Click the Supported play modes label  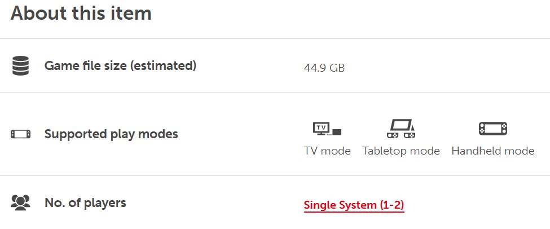pyautogui.click(x=111, y=134)
